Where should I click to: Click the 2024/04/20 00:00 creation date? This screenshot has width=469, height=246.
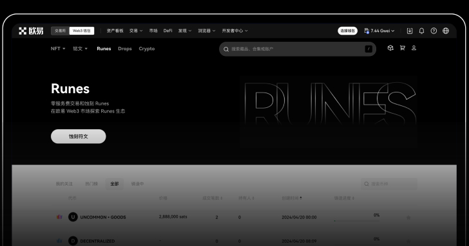tap(299, 217)
